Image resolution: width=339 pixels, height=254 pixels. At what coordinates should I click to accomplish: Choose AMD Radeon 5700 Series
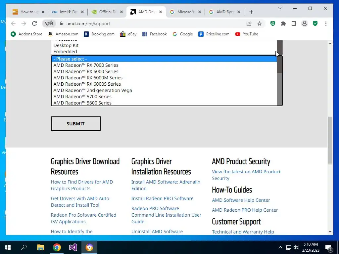tap(164, 97)
